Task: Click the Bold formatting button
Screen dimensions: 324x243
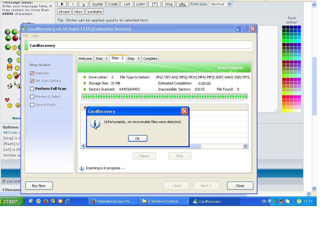Action: [62, 4]
